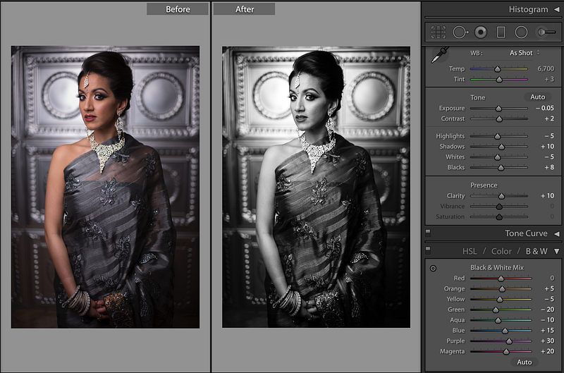Click the Temp slider handle
Viewport: 564px width, 373px height.
[498, 68]
